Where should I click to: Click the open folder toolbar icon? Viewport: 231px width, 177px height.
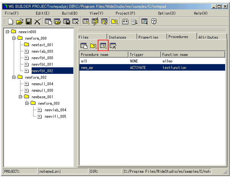[20, 22]
